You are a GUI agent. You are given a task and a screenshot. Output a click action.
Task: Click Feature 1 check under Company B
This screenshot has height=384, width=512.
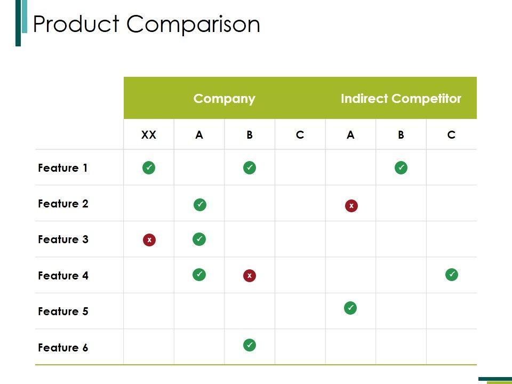pyautogui.click(x=249, y=168)
